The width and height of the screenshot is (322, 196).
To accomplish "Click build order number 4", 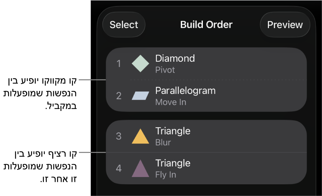I will click(118, 169).
